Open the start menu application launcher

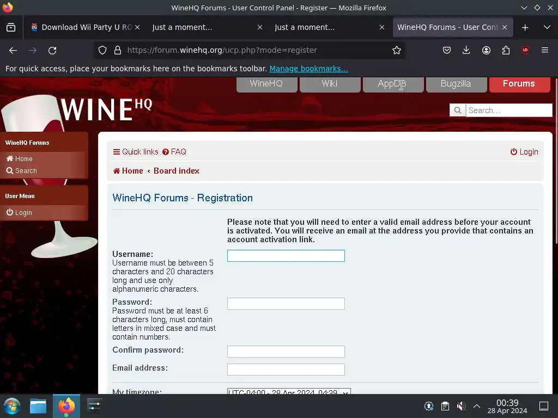pos(12,406)
